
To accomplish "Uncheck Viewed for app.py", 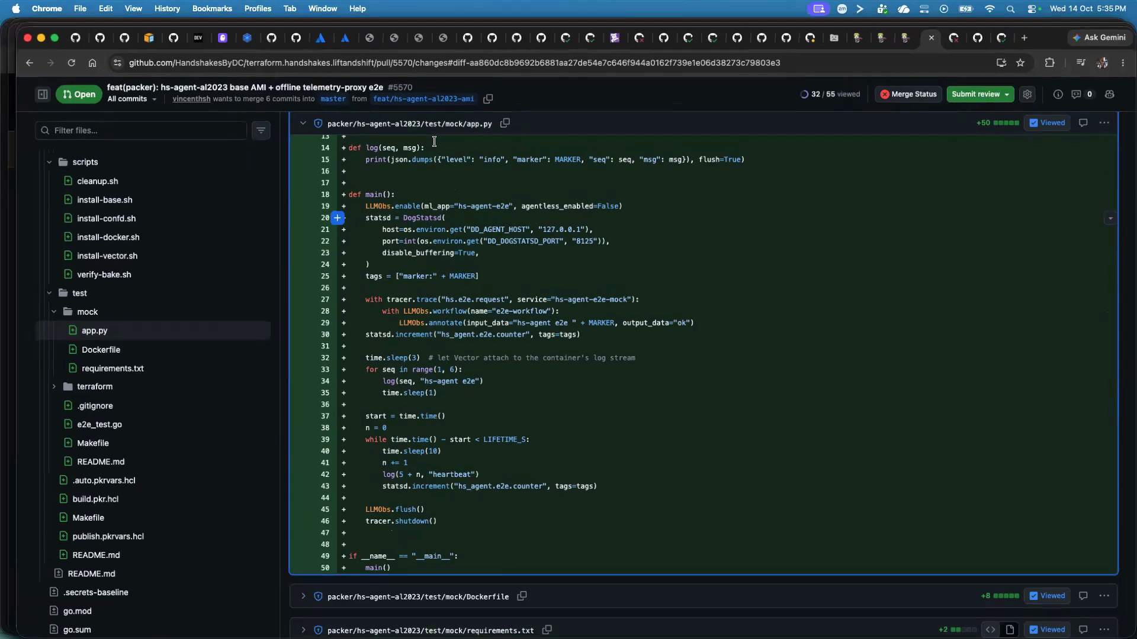I will click(1047, 123).
